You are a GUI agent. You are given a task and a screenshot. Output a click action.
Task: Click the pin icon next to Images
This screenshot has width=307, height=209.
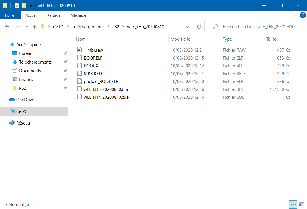[65, 79]
